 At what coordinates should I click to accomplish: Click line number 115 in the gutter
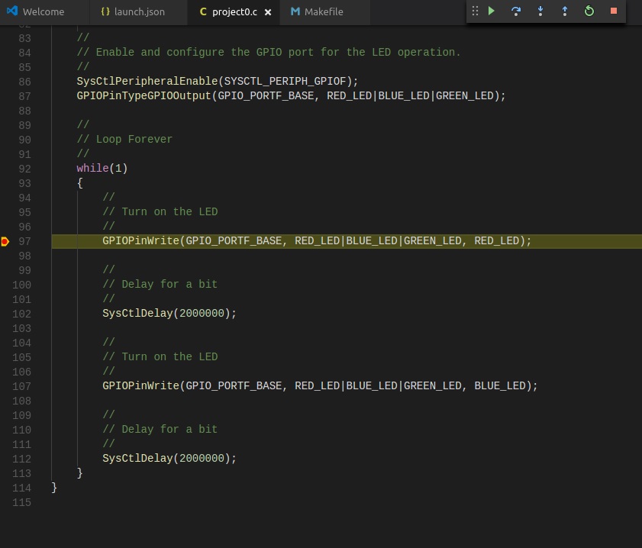click(x=21, y=502)
